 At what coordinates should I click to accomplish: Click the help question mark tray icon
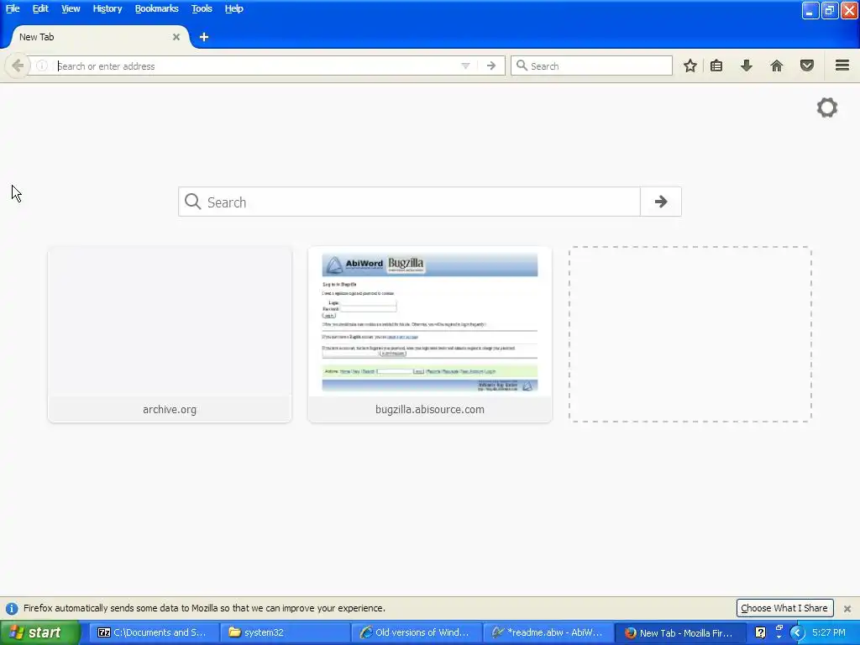pyautogui.click(x=760, y=632)
